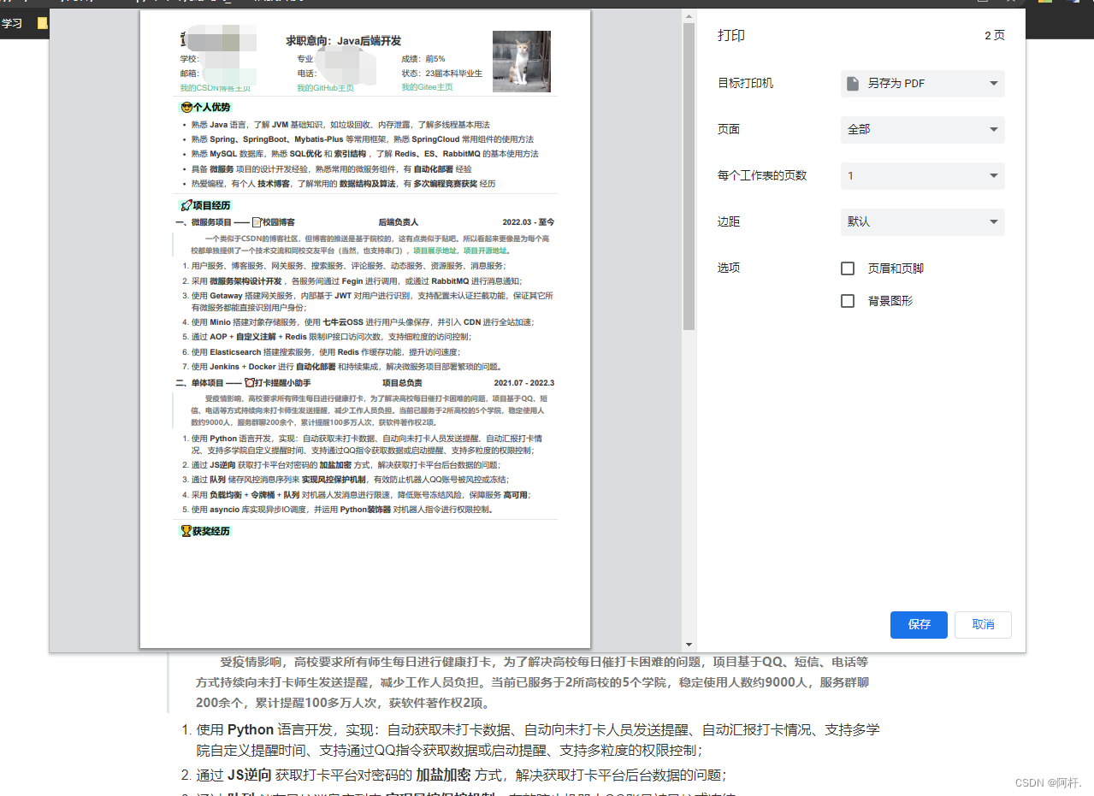Click the alarm clock emoji beside 打卡提醒小助手
The width and height of the screenshot is (1094, 796).
coord(250,383)
